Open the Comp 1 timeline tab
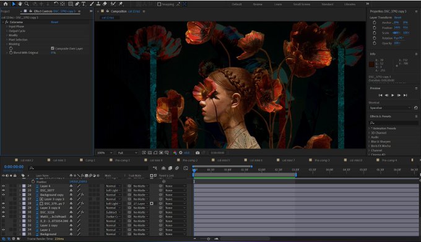 pos(90,160)
